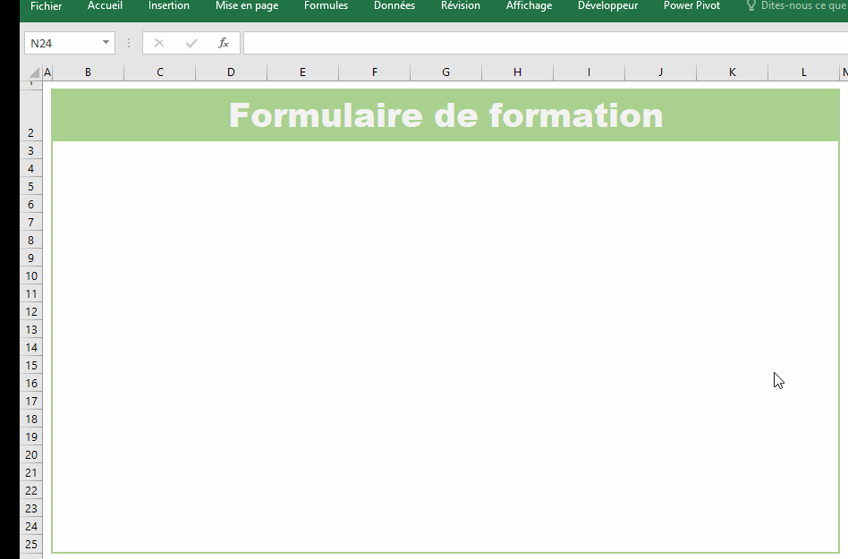This screenshot has height=559, width=848.
Task: Select row 2 header
Action: point(31,115)
